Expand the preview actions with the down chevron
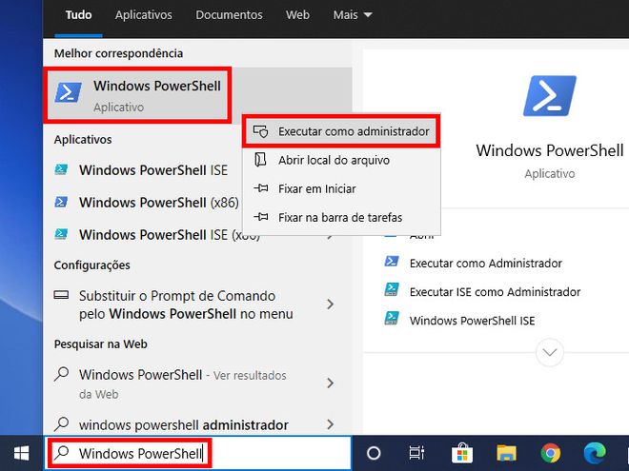629x471 pixels. (550, 352)
